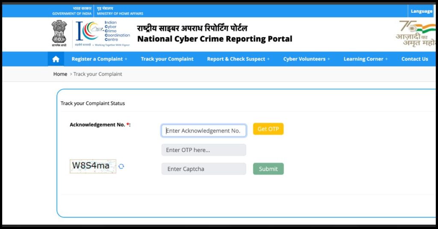Click the Acknowledgement No. label

100,125
